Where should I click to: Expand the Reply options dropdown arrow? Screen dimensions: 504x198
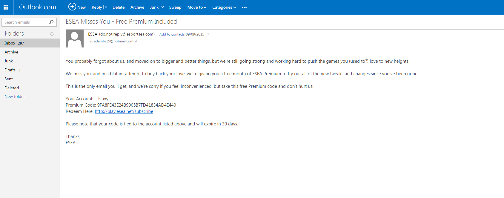(x=106, y=7)
